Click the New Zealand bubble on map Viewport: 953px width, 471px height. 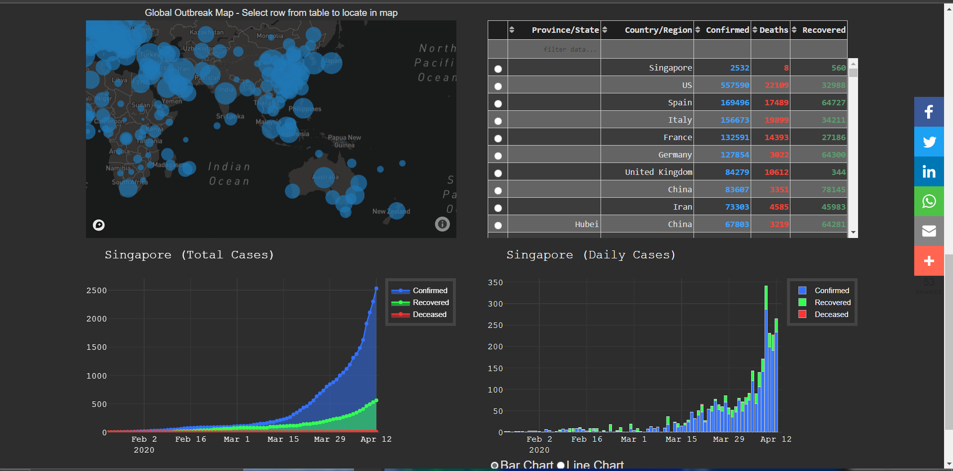click(396, 211)
